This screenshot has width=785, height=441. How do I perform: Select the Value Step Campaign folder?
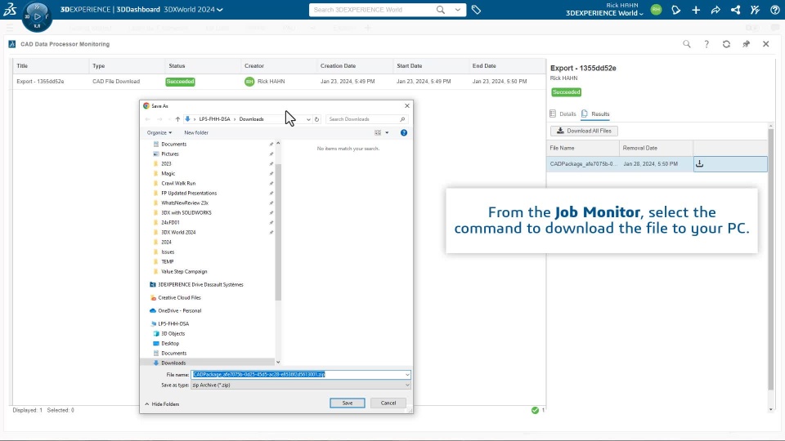pos(180,271)
